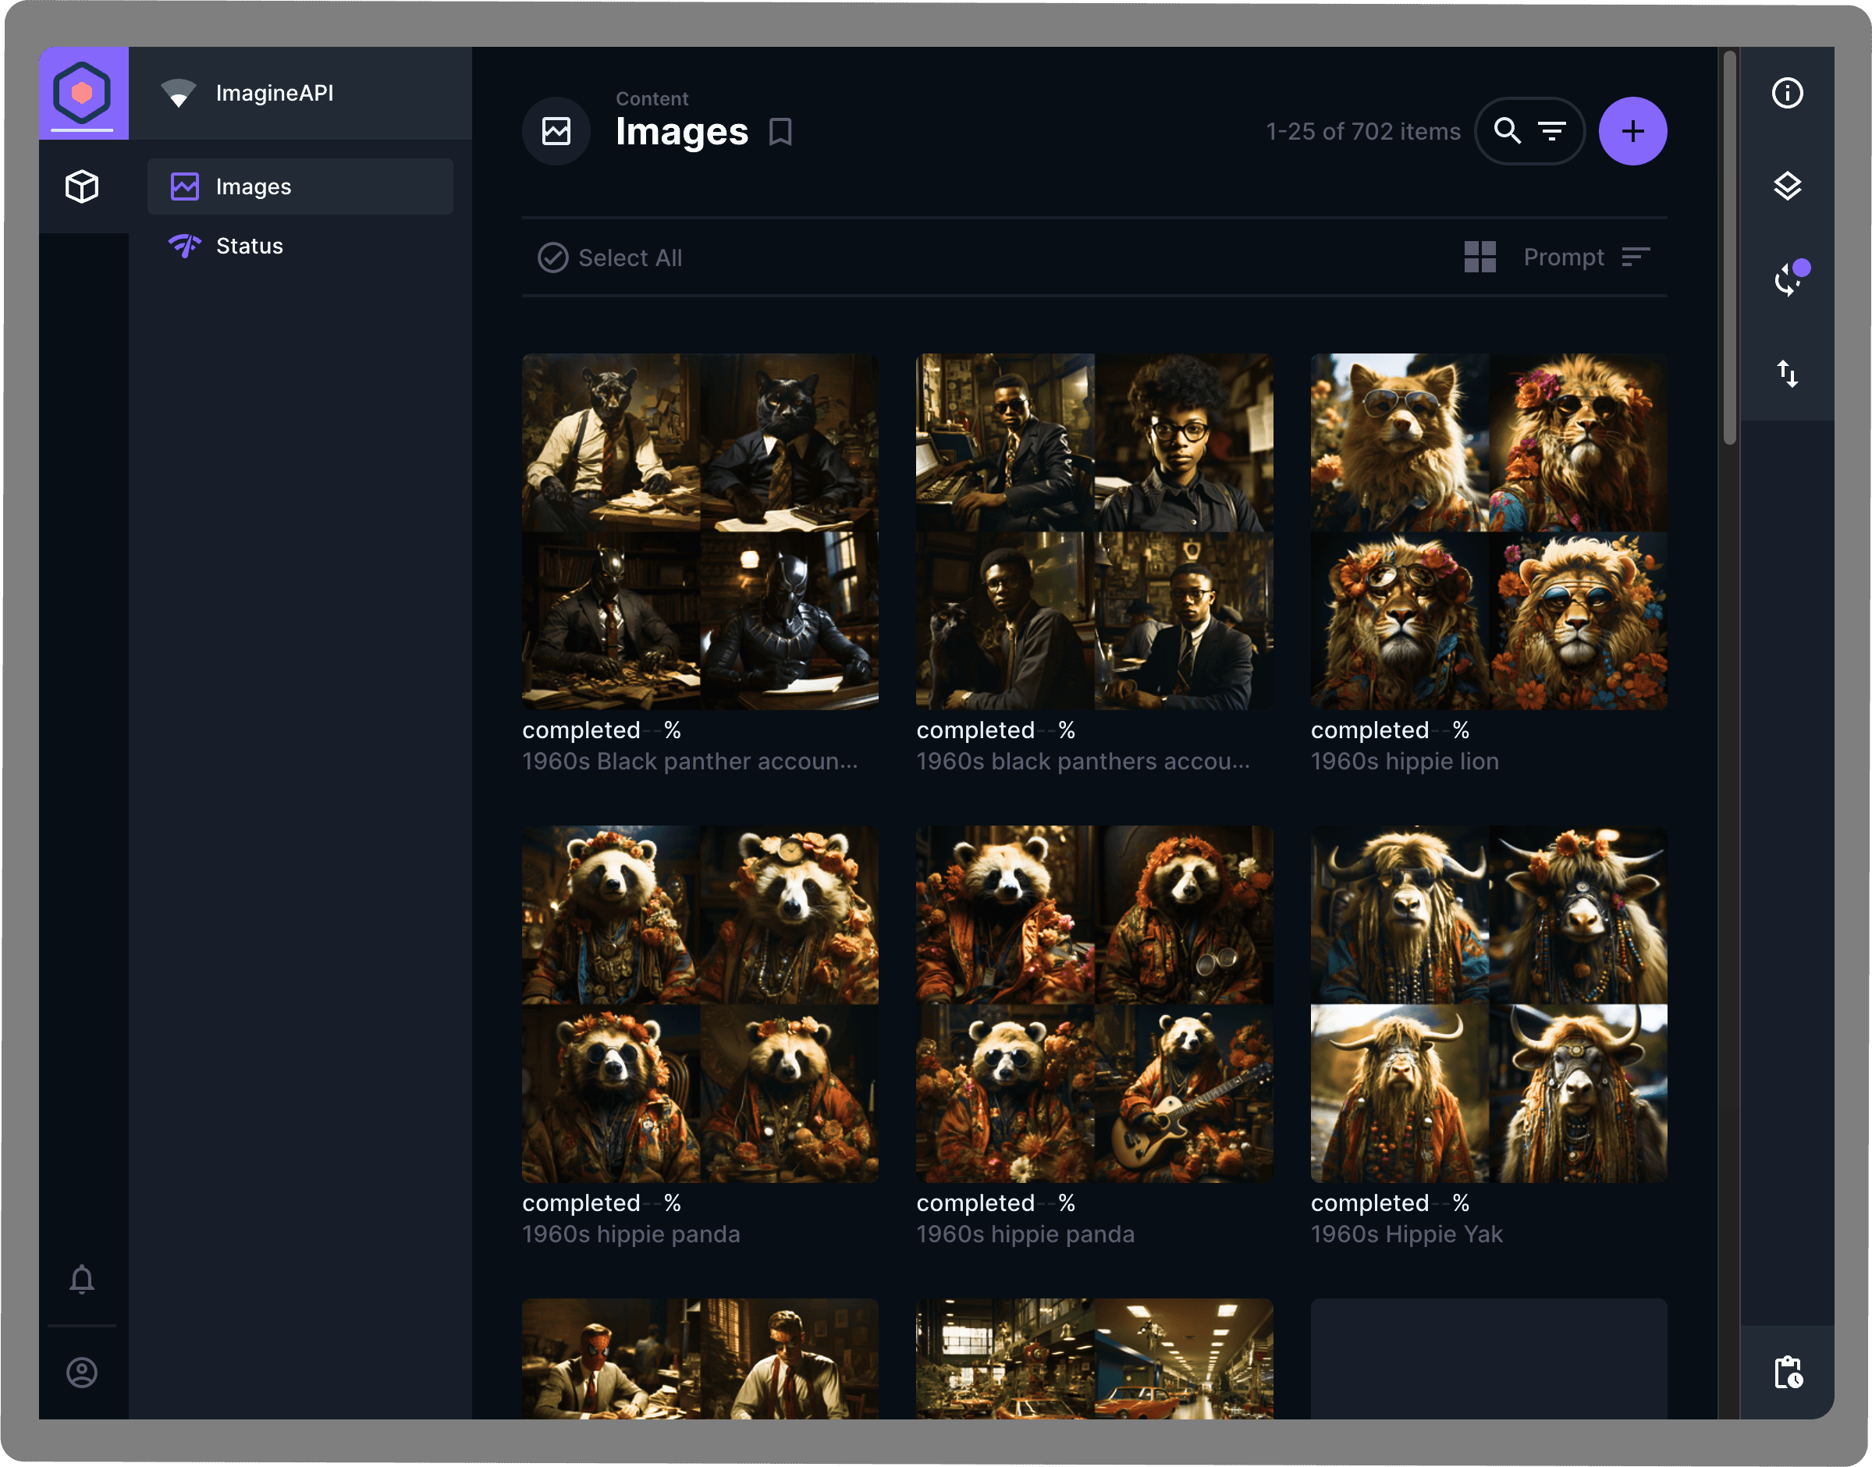Create a new image item
The image size is (1872, 1467).
click(1632, 130)
